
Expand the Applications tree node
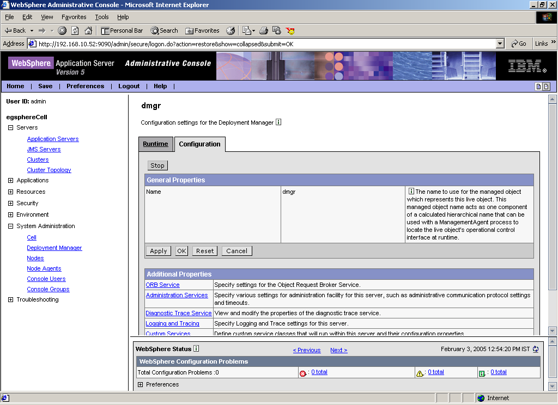(11, 181)
